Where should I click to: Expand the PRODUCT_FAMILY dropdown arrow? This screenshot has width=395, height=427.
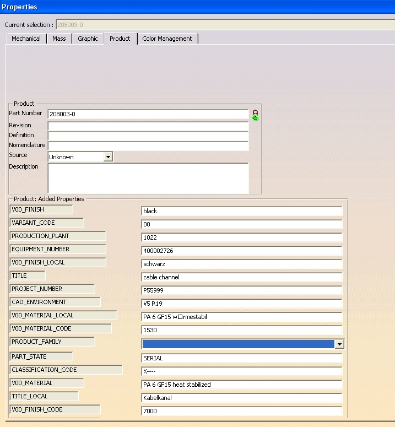tap(339, 344)
